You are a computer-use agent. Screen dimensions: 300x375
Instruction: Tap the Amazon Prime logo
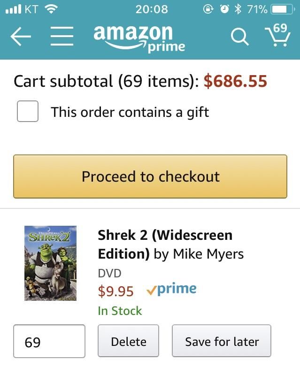(139, 38)
